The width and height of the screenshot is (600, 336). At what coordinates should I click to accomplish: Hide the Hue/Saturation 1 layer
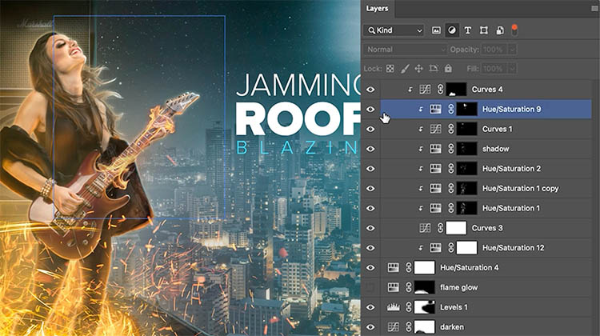click(370, 208)
